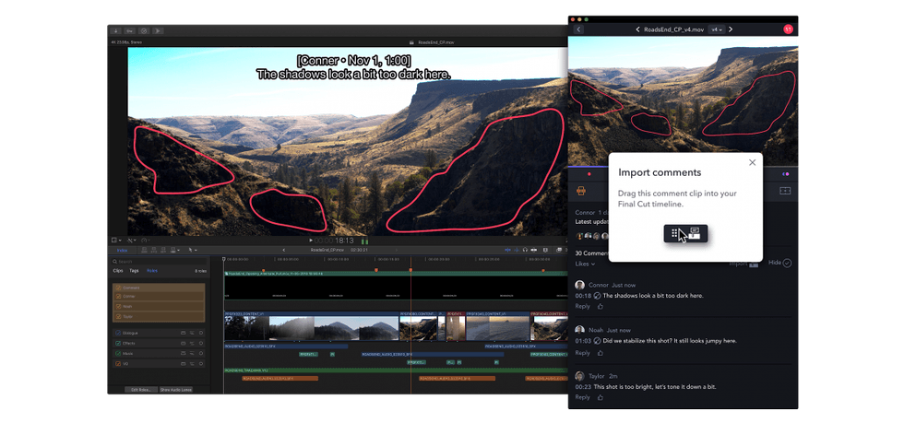Jump to timestamp 01:03 in Noah's comment
Image resolution: width=904 pixels, height=423 pixels.
click(x=583, y=341)
